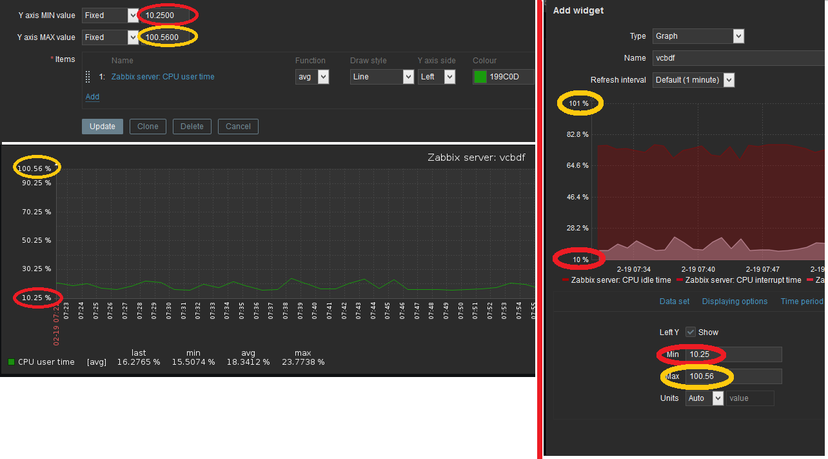828x459 pixels.
Task: Open the Units Auto dropdown
Action: click(x=705, y=398)
